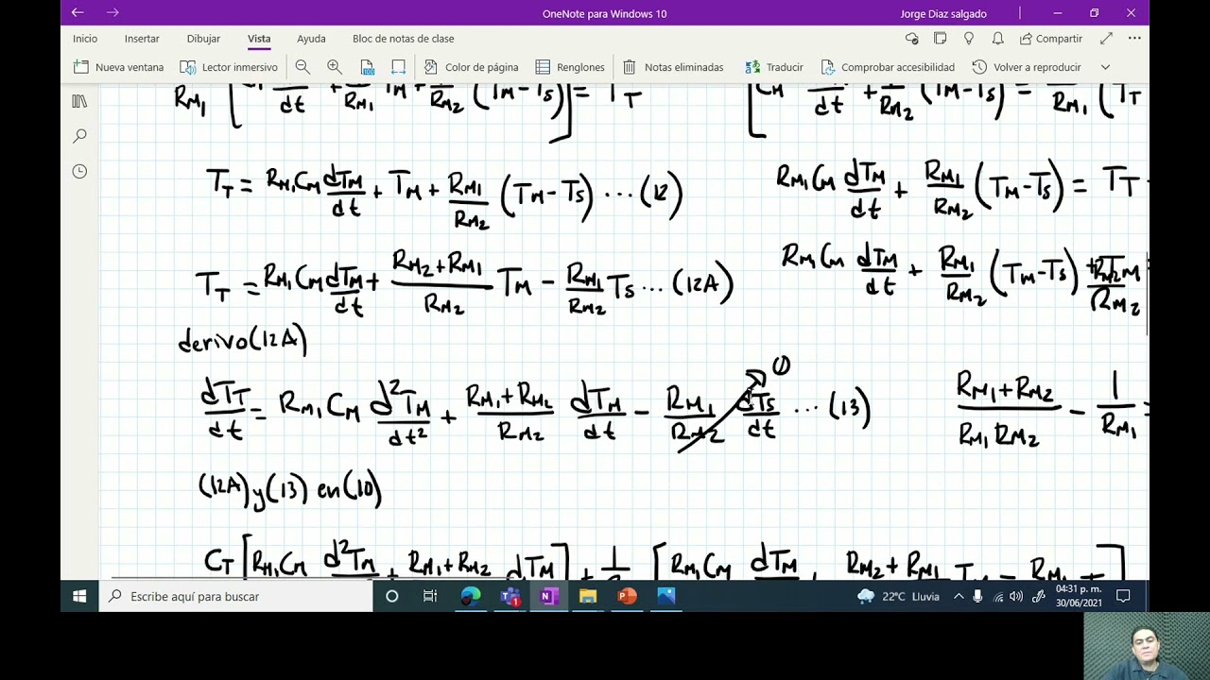Open PowerPoint from taskbar
The height and width of the screenshot is (680, 1210).
[x=627, y=596]
